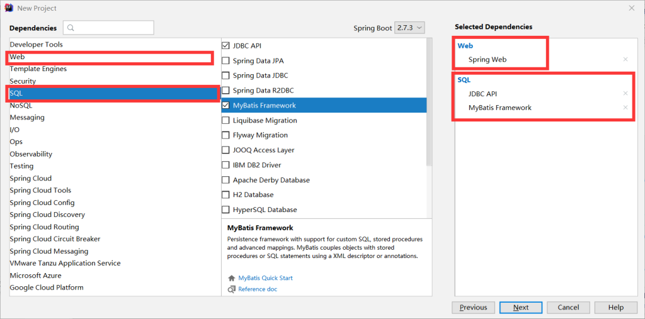Select the Spring Cloud Config category
Screen dimensions: 645x319
[42, 203]
